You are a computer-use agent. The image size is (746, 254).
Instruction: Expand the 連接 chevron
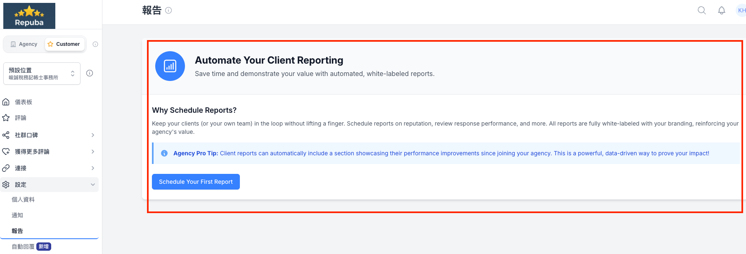[93, 168]
